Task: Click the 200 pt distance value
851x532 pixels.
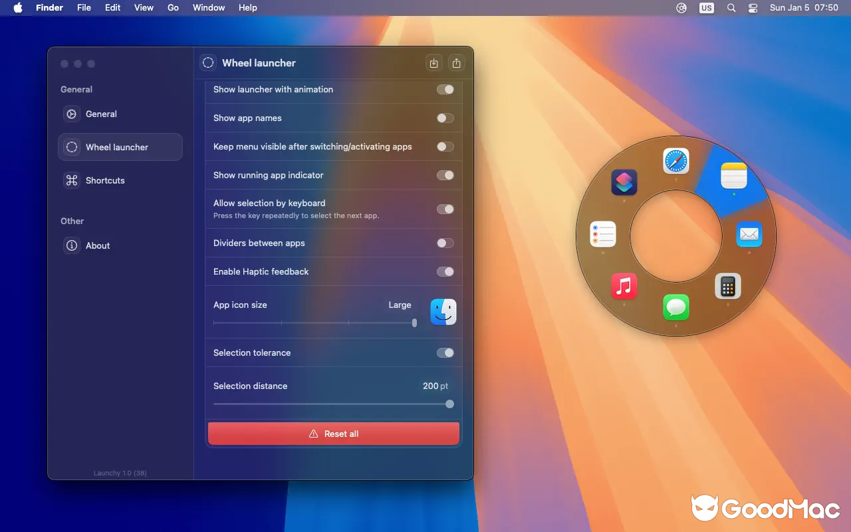Action: click(435, 386)
